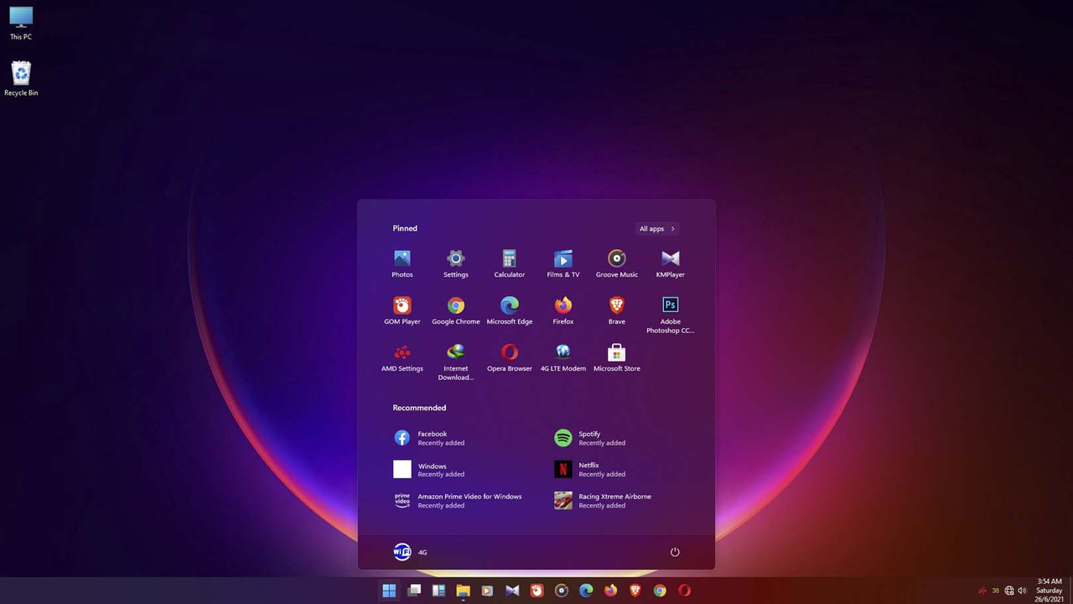Open the Widgets panel from taskbar
This screenshot has height=604, width=1073.
438,591
